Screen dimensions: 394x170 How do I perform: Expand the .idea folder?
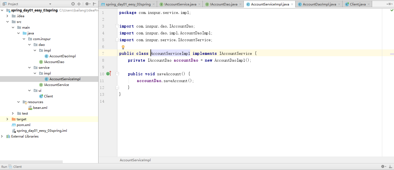[7, 16]
